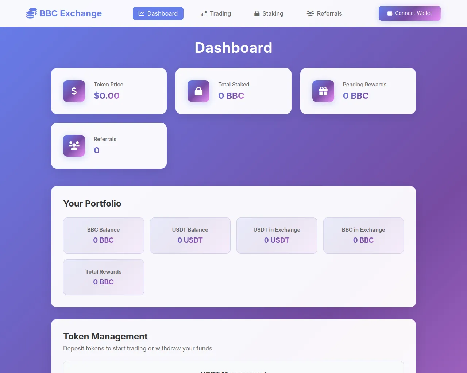Click the Connect Wallet button
Screen dimensions: 467x373
[410, 13]
